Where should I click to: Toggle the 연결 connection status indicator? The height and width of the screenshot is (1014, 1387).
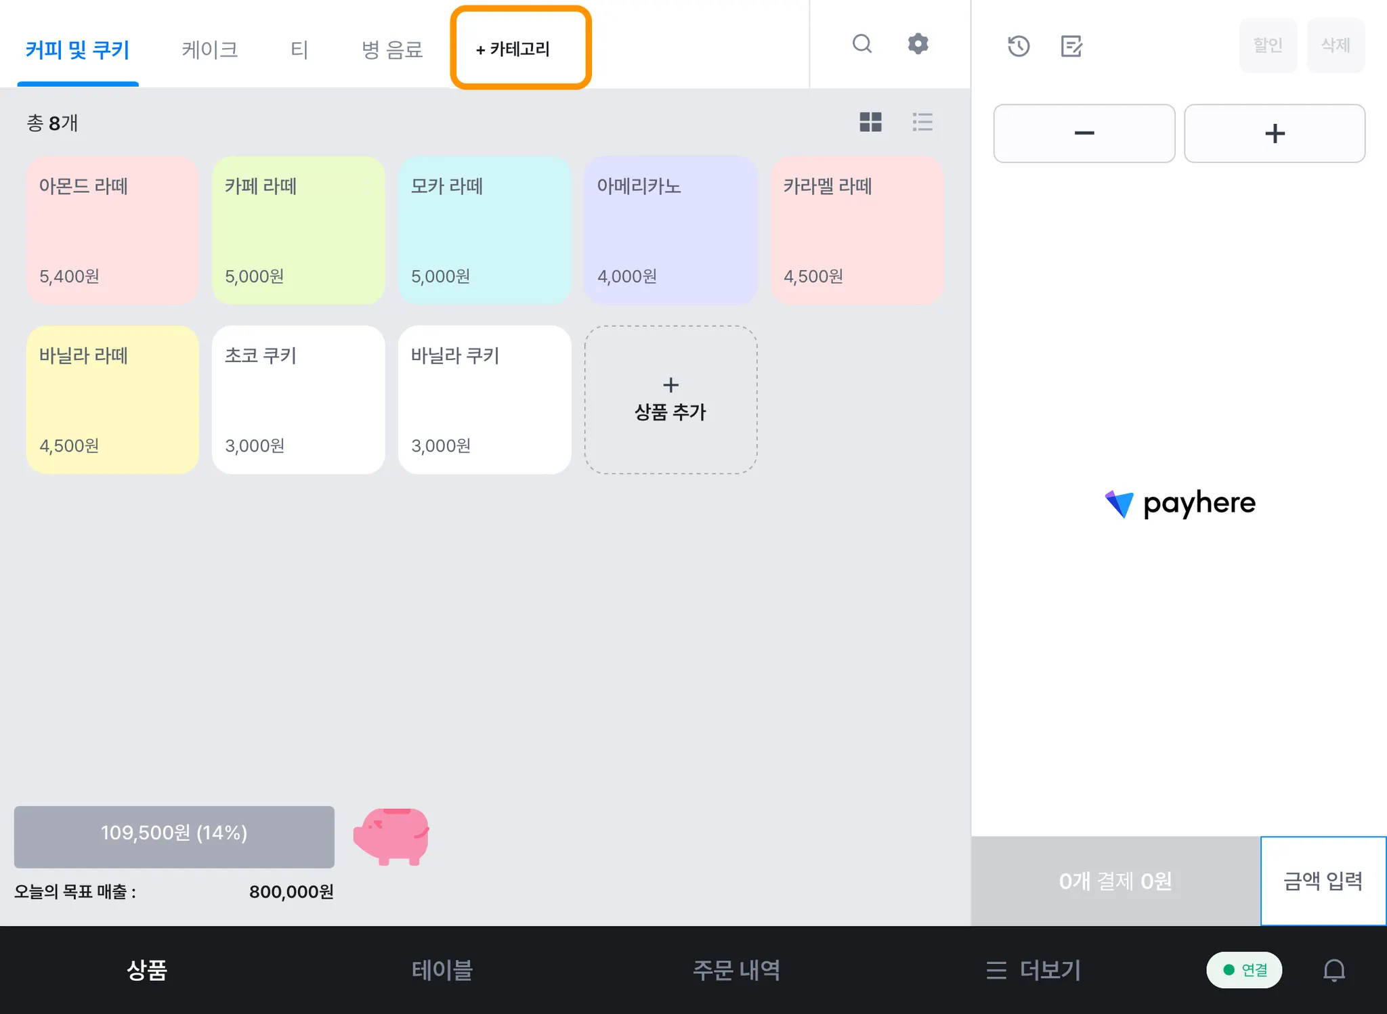point(1244,970)
